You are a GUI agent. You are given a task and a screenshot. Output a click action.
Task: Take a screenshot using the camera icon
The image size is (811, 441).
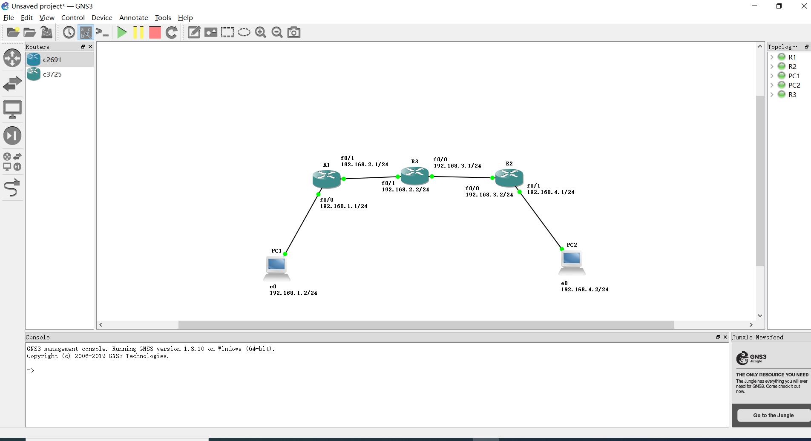tap(293, 32)
